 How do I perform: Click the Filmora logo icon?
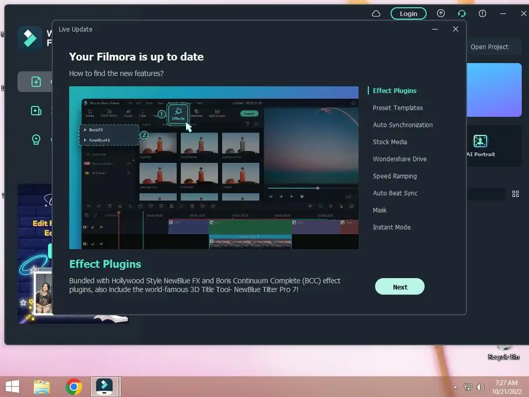29,38
